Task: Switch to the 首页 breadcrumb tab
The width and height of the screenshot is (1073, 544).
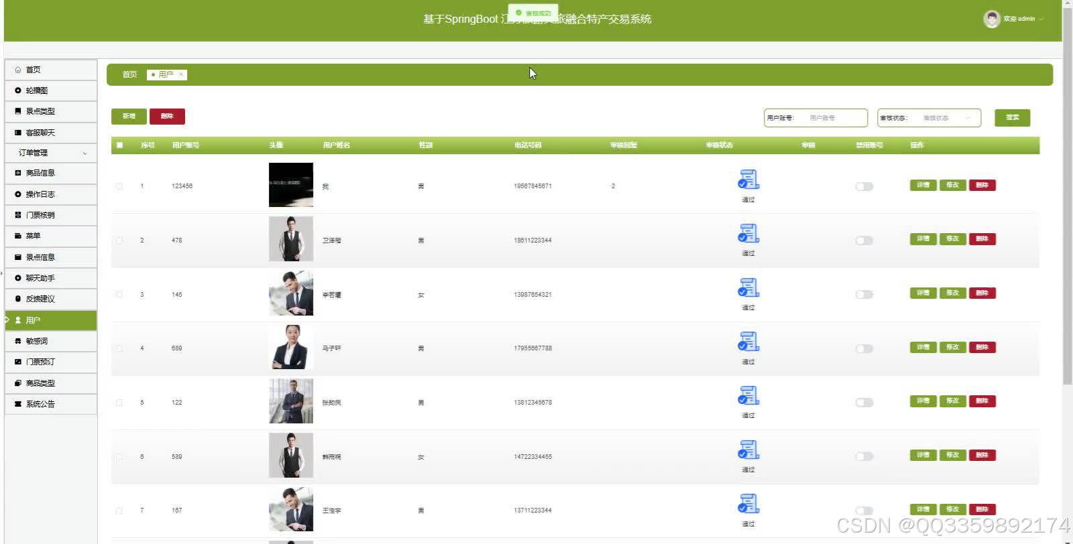Action: click(129, 74)
